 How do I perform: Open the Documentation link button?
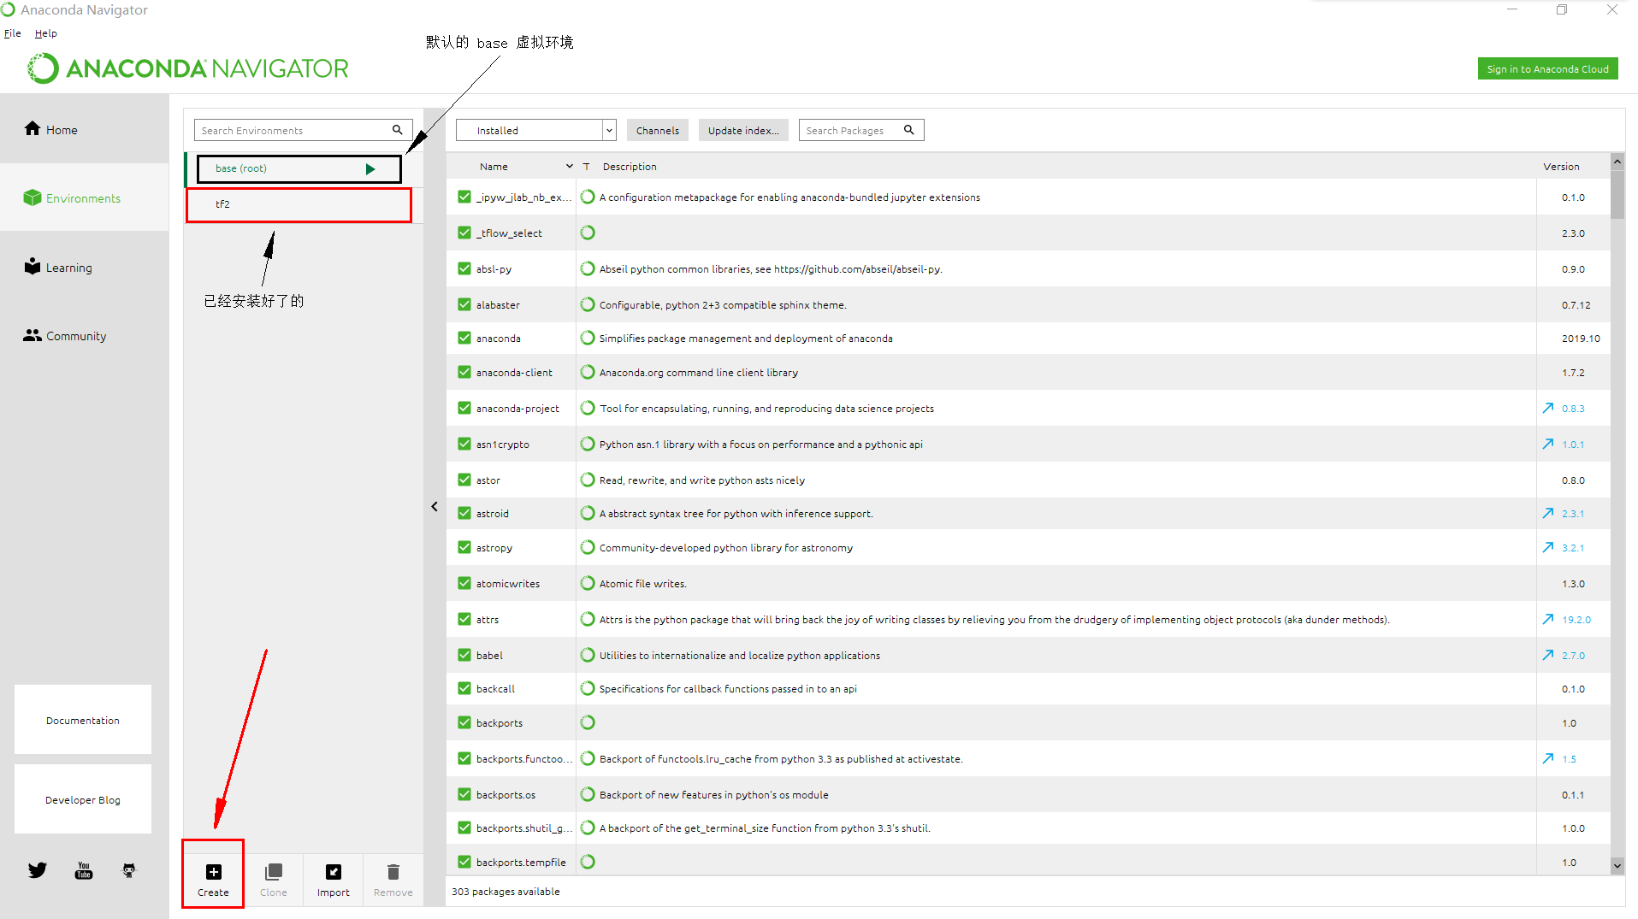coord(83,720)
